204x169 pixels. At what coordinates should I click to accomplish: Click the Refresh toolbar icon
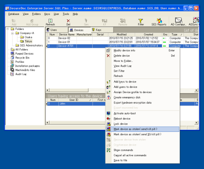(x=50, y=21)
